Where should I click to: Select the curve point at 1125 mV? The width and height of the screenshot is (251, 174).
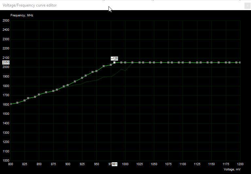pyautogui.click(x=197, y=62)
